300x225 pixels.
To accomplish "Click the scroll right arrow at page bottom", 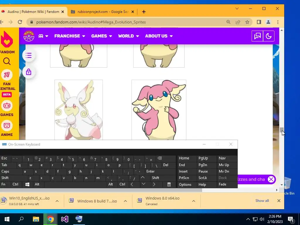I will click(277, 190).
